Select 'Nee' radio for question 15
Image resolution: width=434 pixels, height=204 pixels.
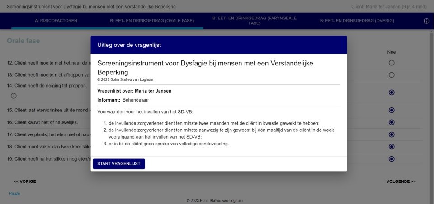tap(392, 110)
